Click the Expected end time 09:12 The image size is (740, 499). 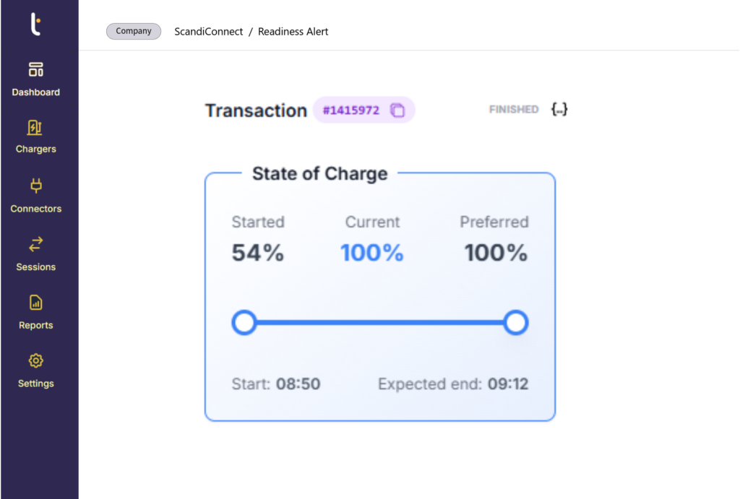507,383
